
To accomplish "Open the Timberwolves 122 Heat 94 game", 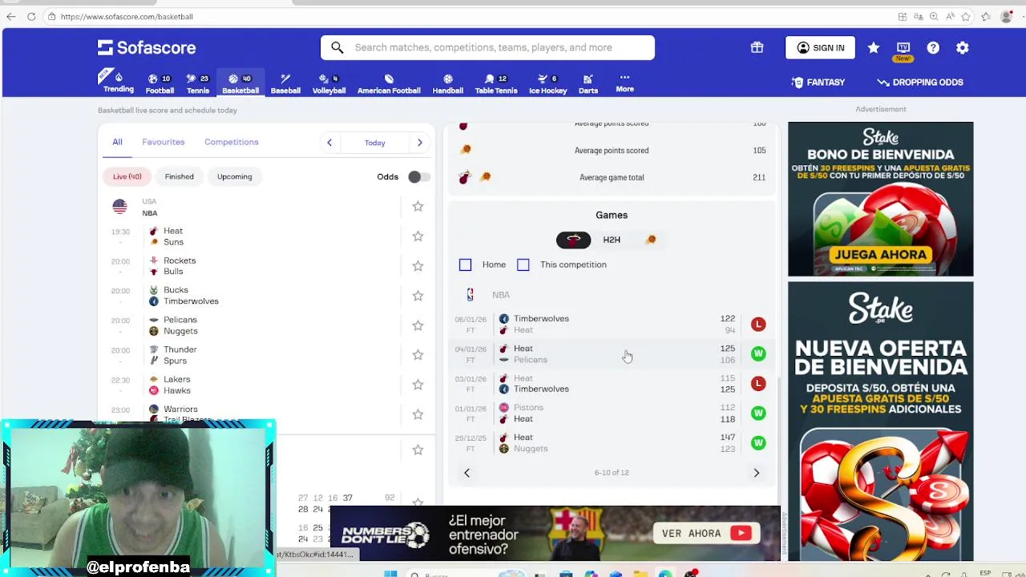I will (611, 324).
